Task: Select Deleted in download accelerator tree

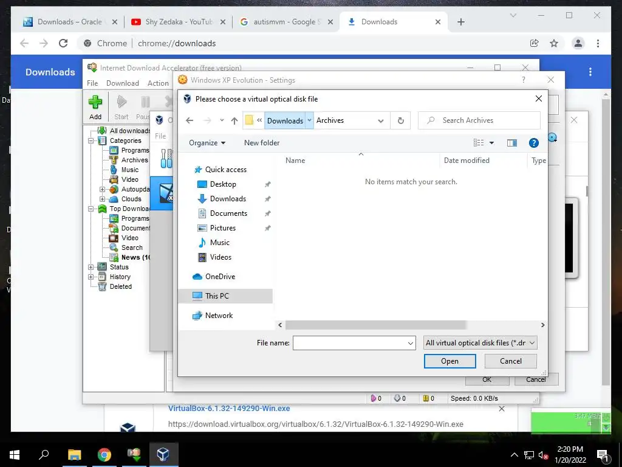Action: pos(121,286)
